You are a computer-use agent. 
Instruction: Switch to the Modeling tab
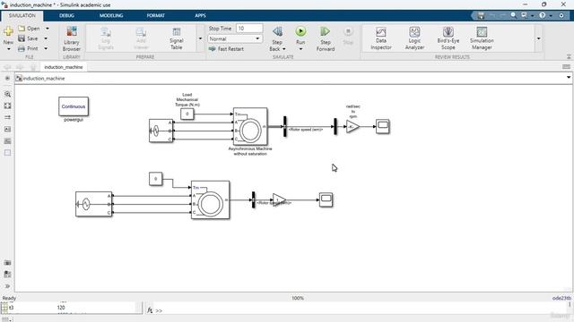click(x=111, y=15)
